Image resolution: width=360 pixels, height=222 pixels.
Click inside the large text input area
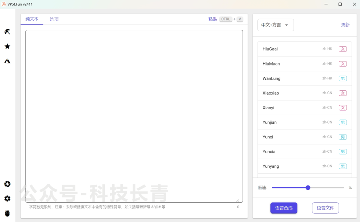[134, 116]
